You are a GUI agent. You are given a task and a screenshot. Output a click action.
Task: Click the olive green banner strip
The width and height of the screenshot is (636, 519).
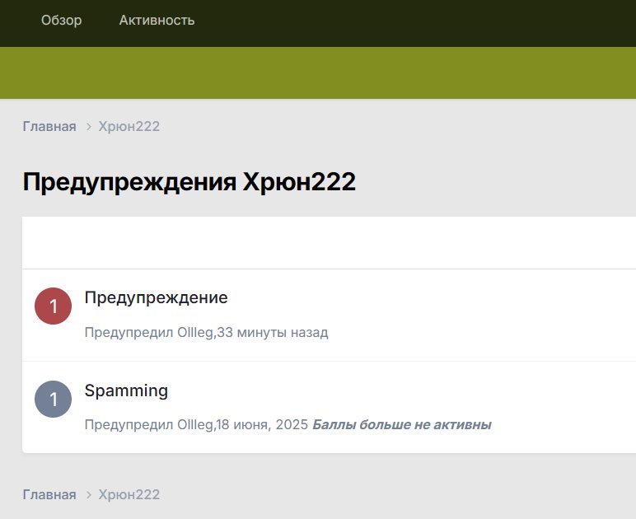(x=318, y=72)
